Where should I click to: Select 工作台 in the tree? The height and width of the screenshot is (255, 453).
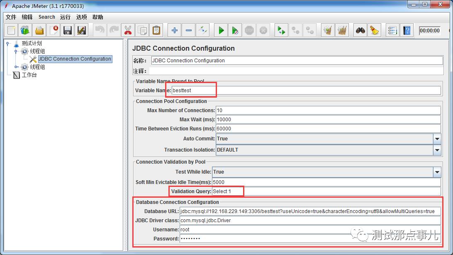[x=29, y=75]
